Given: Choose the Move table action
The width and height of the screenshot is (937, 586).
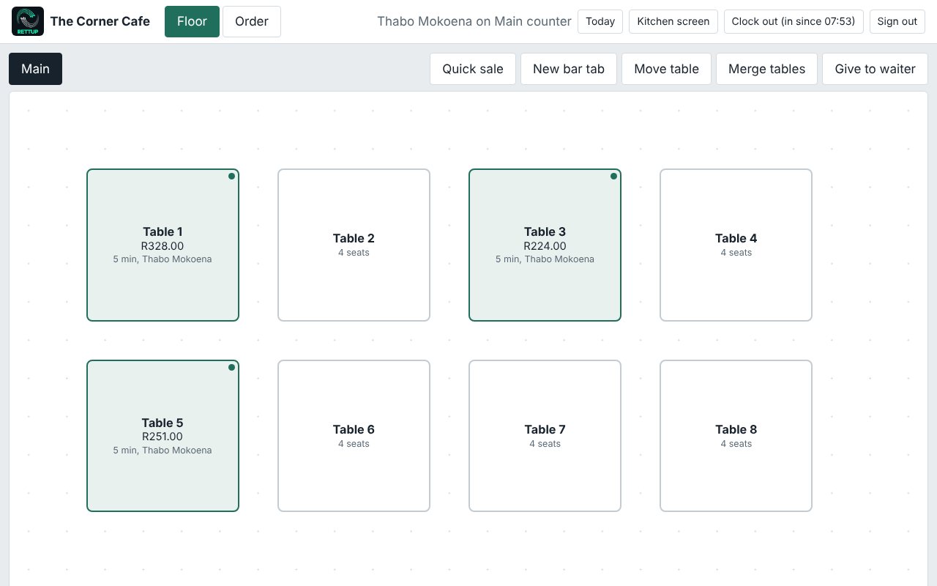Looking at the screenshot, I should click(666, 69).
